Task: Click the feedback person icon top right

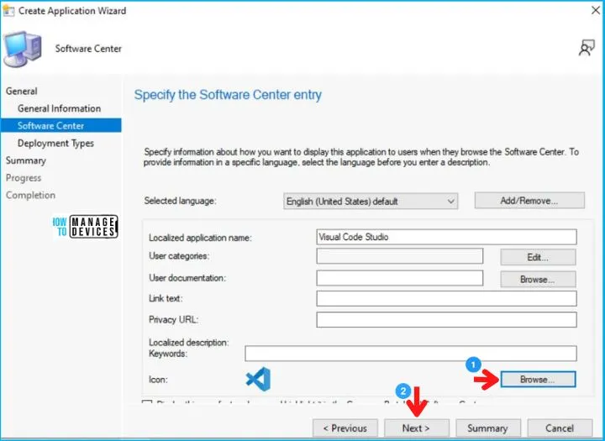Action: [587, 48]
